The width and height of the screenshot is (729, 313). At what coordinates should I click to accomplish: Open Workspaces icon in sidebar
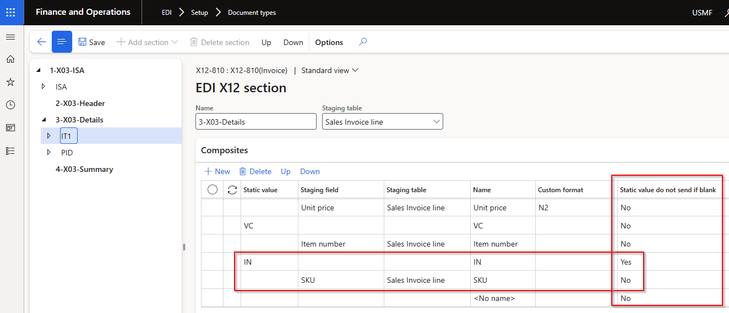(x=10, y=127)
